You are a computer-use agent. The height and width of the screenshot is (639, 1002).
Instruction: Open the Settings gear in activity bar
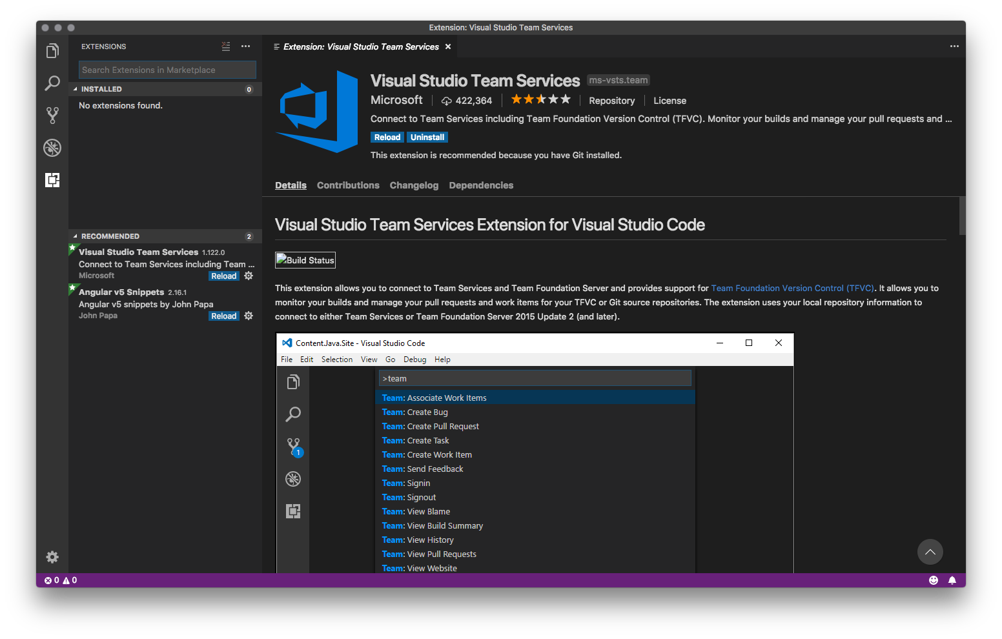coord(52,556)
